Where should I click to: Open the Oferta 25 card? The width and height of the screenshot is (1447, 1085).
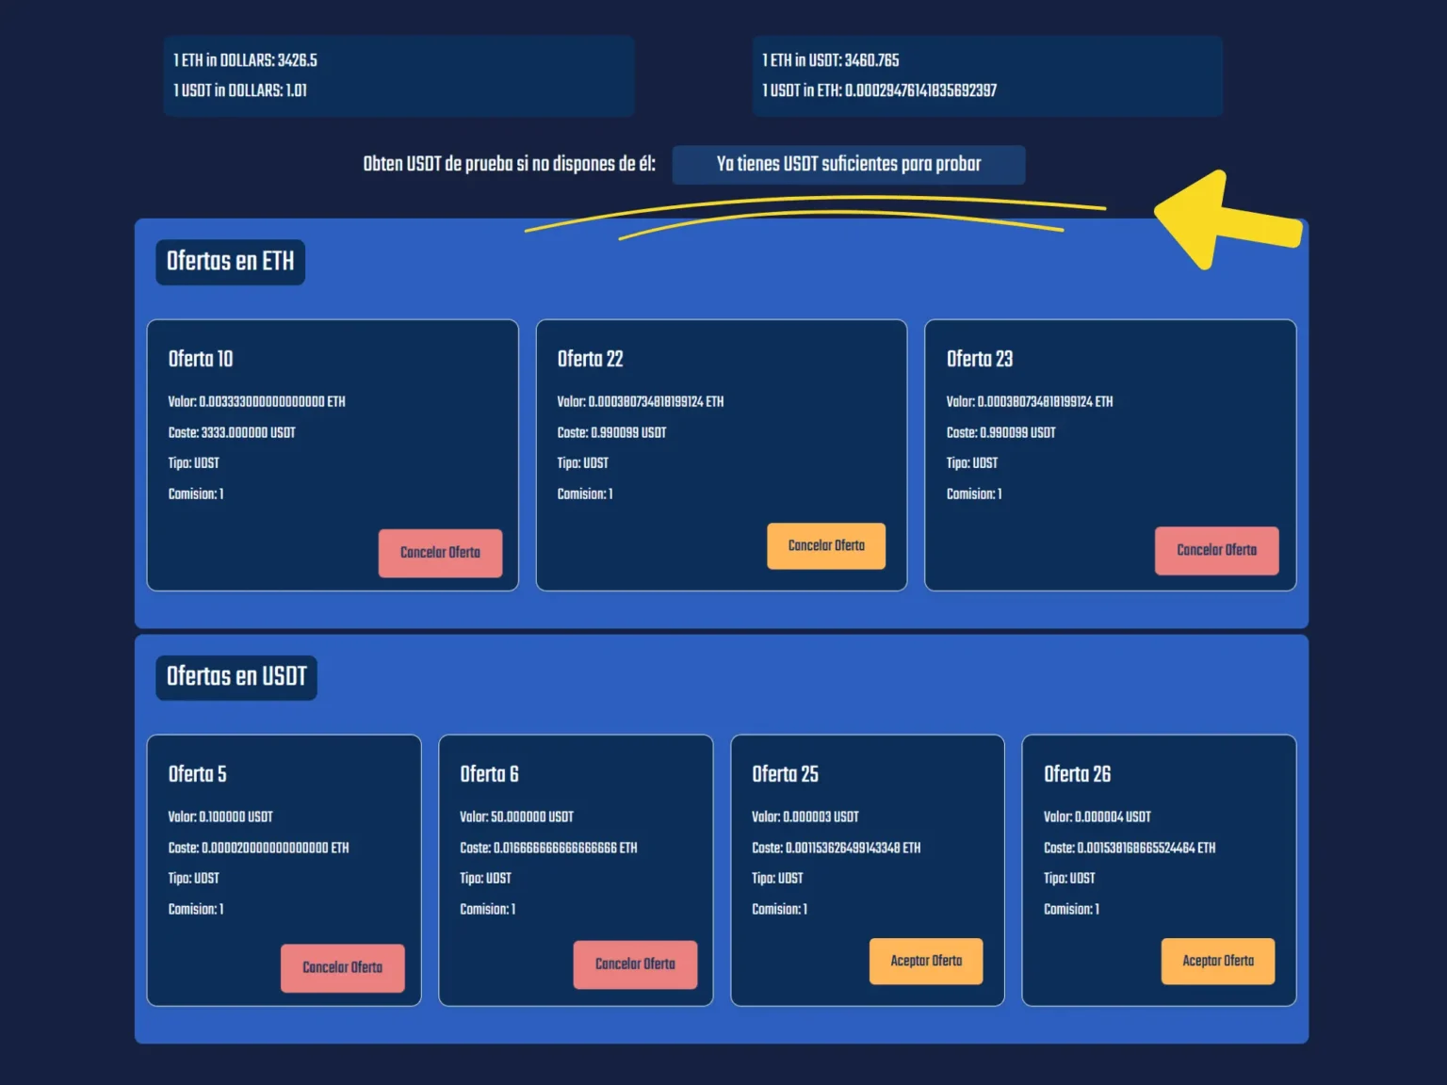tap(867, 870)
